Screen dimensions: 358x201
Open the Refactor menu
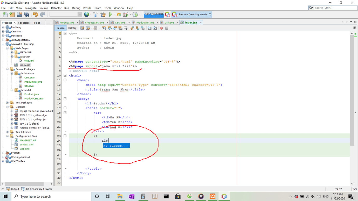pyautogui.click(x=56, y=8)
